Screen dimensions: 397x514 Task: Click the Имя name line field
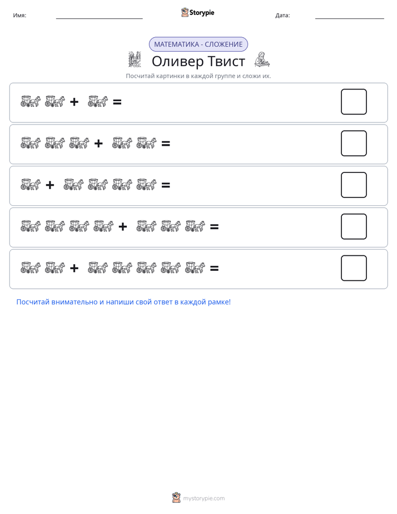click(99, 16)
